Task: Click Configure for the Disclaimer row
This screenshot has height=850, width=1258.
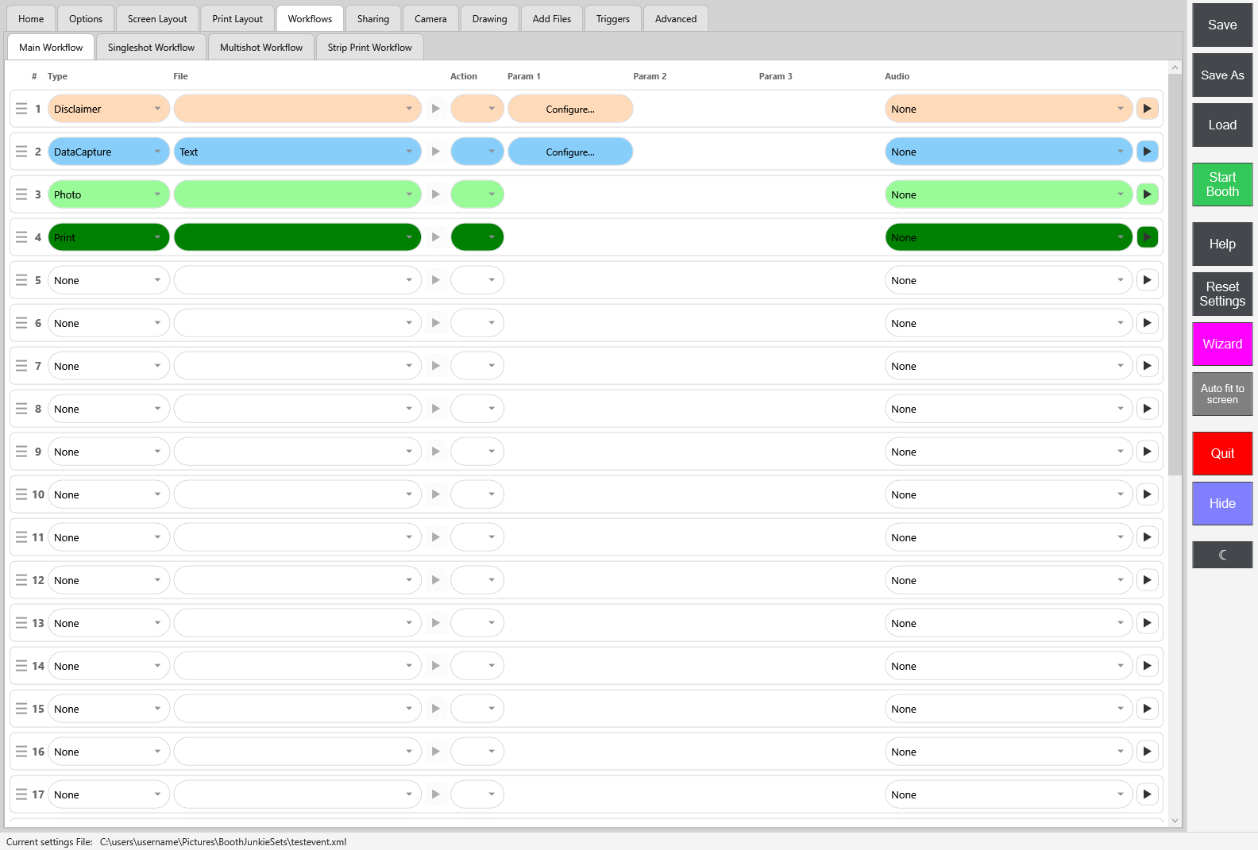Action: point(570,109)
